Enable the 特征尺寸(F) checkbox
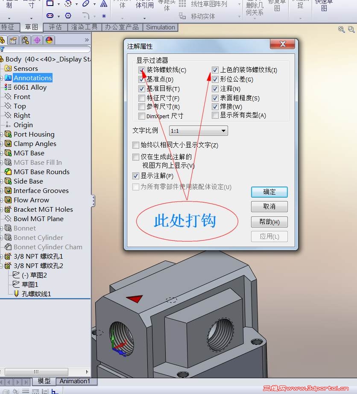 (142, 98)
